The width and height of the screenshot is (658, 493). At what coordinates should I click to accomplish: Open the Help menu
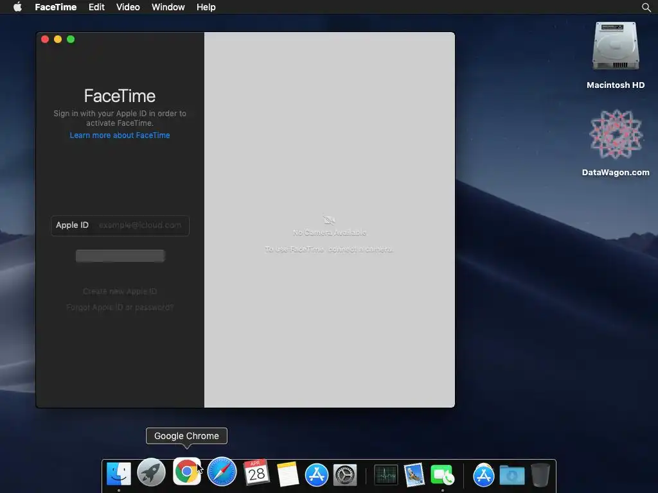click(x=206, y=7)
